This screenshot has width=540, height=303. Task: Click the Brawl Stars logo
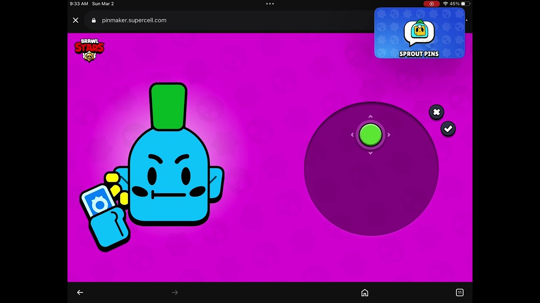(89, 50)
